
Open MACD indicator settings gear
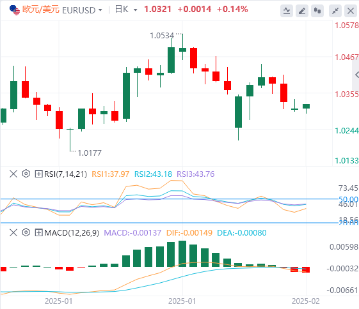(x=26, y=232)
